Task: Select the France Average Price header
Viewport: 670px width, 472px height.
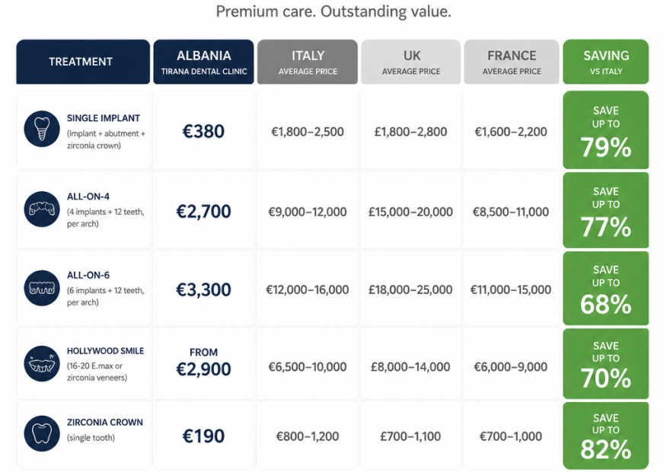Action: coord(512,62)
